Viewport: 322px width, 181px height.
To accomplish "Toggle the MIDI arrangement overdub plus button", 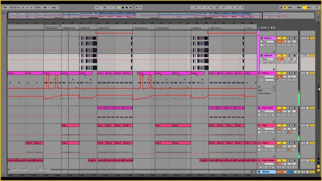I will point(131,8).
